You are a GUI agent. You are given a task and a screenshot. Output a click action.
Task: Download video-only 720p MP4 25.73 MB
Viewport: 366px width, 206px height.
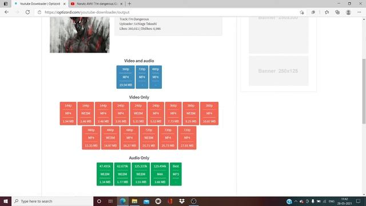(x=168, y=138)
